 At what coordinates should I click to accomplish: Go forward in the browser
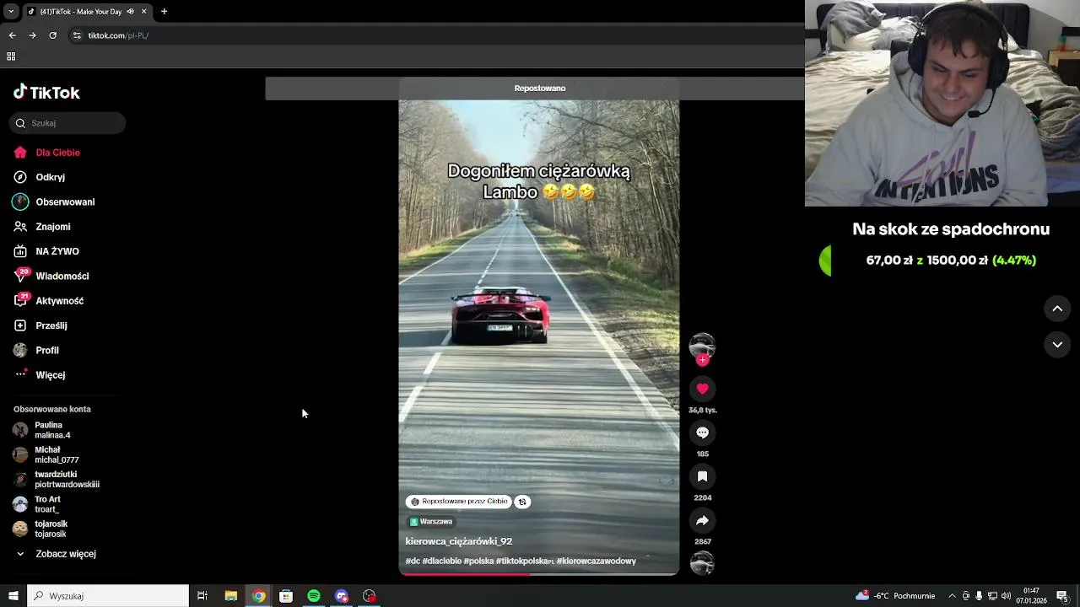point(32,35)
